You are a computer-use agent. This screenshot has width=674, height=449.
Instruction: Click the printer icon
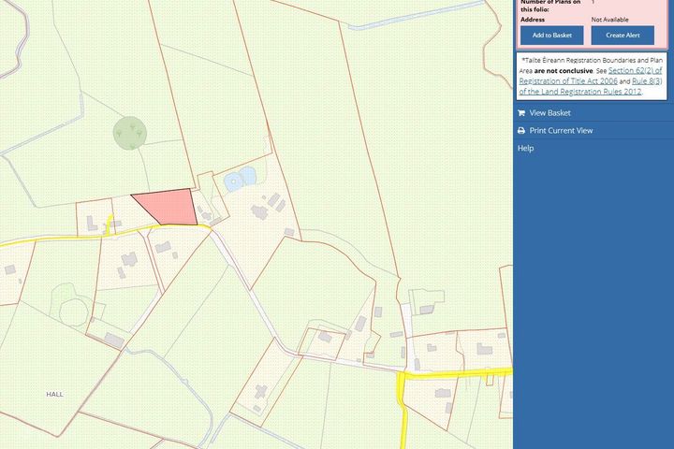click(x=521, y=131)
